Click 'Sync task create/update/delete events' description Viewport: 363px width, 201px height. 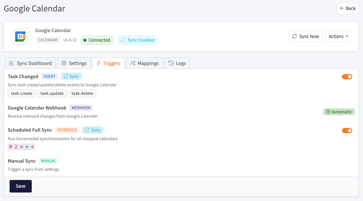pos(62,85)
